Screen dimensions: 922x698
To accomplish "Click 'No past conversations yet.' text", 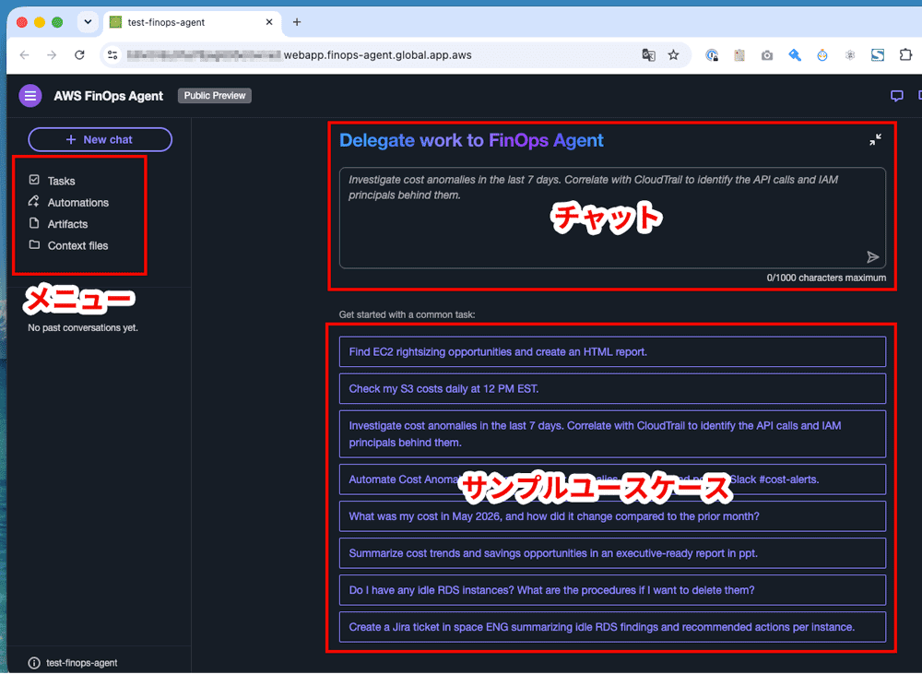I will click(83, 327).
